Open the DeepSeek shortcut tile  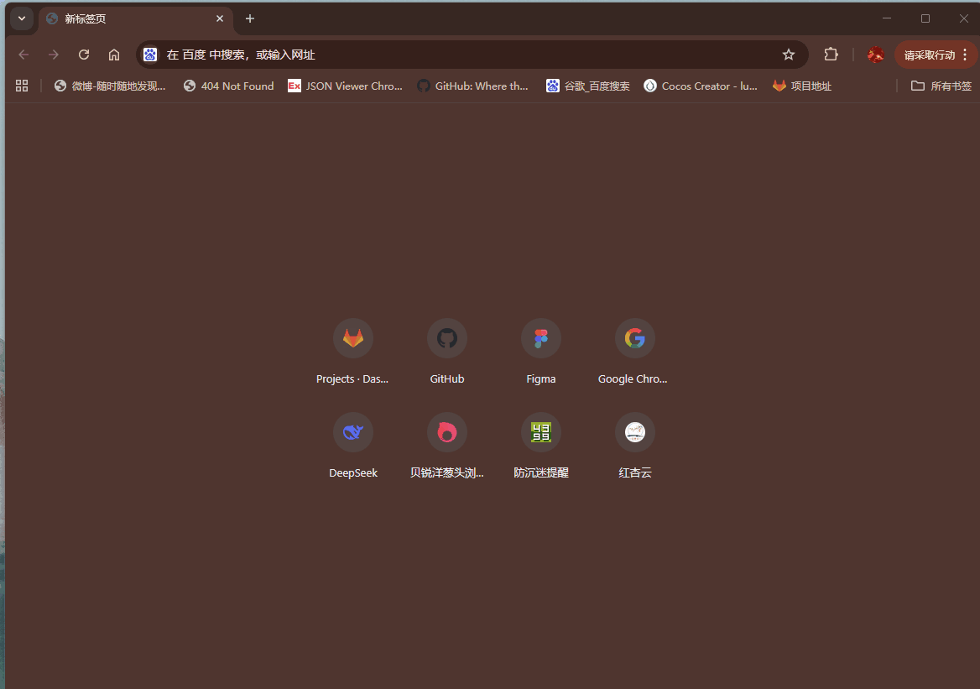[353, 445]
